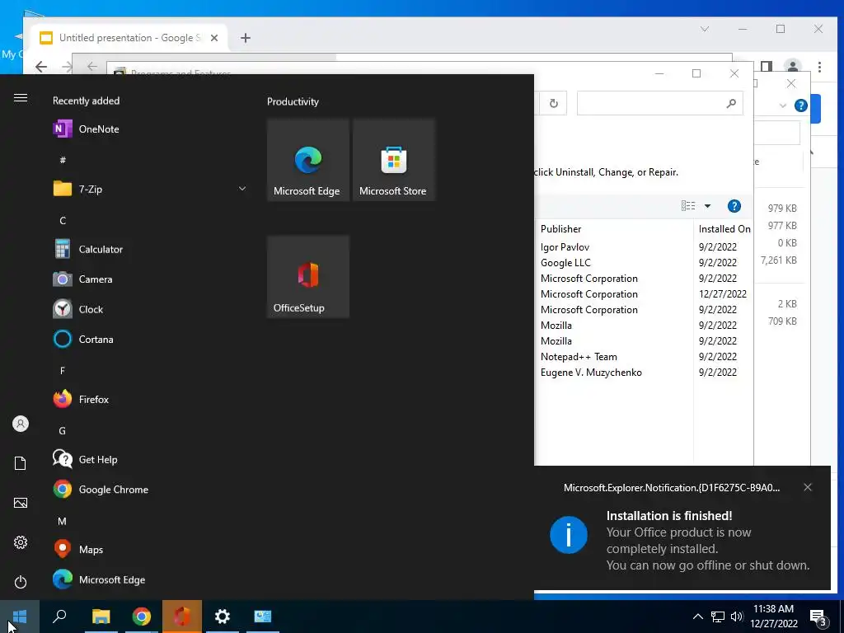The width and height of the screenshot is (844, 633).
Task: Jump to letter M app group
Action: click(63, 521)
